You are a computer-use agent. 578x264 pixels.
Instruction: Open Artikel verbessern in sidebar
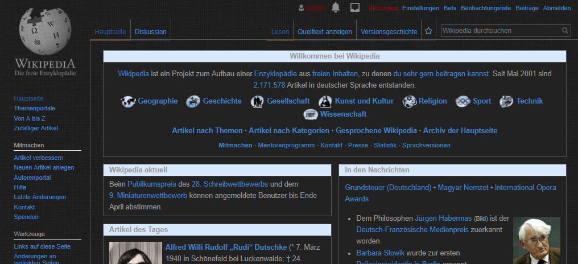(38, 158)
